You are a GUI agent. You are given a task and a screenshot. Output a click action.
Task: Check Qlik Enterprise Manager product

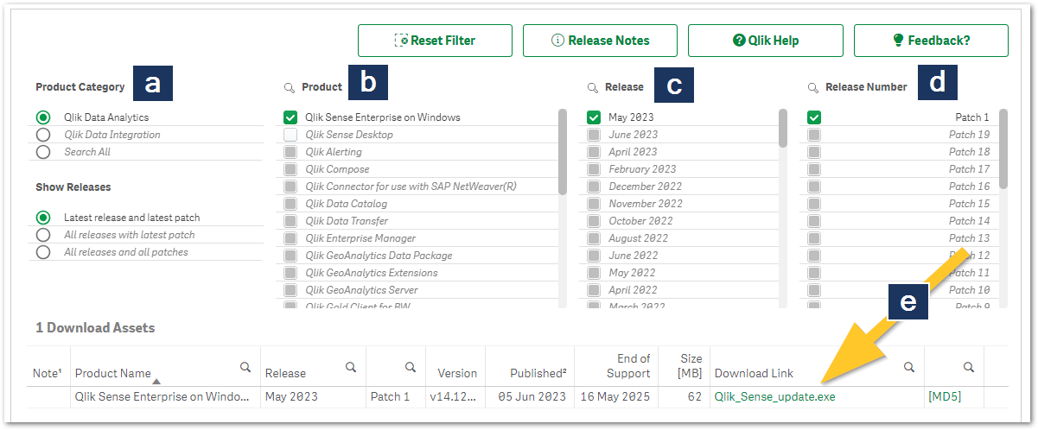(x=290, y=238)
